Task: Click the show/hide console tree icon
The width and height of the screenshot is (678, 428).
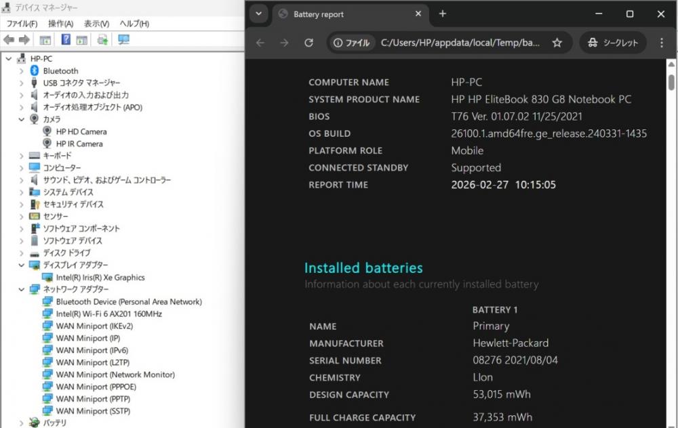Action: pyautogui.click(x=45, y=40)
